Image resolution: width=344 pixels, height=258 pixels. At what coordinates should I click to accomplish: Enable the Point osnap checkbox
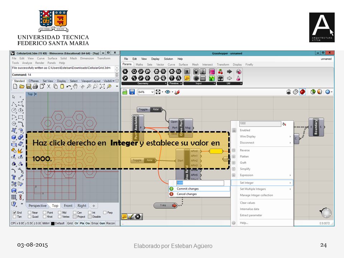pos(44,212)
